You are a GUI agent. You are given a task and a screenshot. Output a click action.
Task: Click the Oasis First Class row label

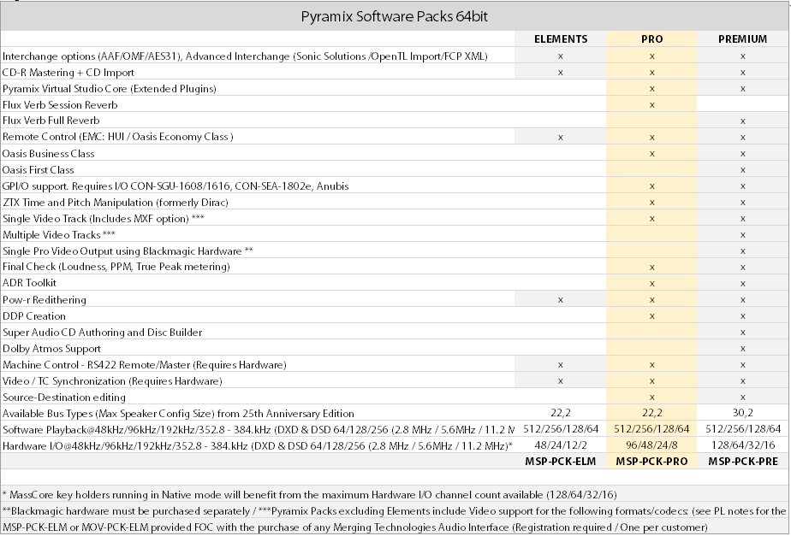pyautogui.click(x=39, y=169)
